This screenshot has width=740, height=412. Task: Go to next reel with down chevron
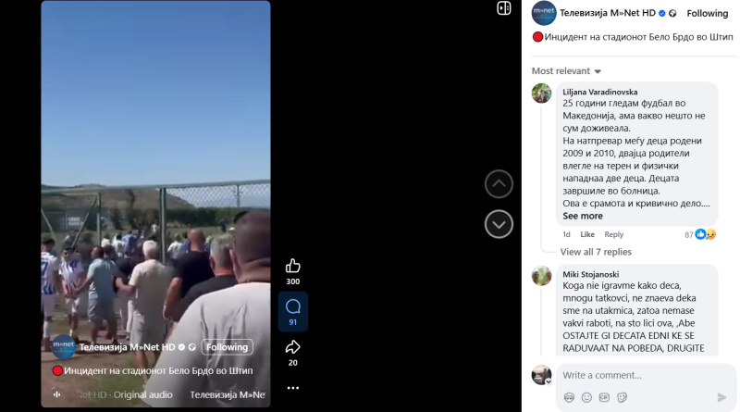pos(499,224)
